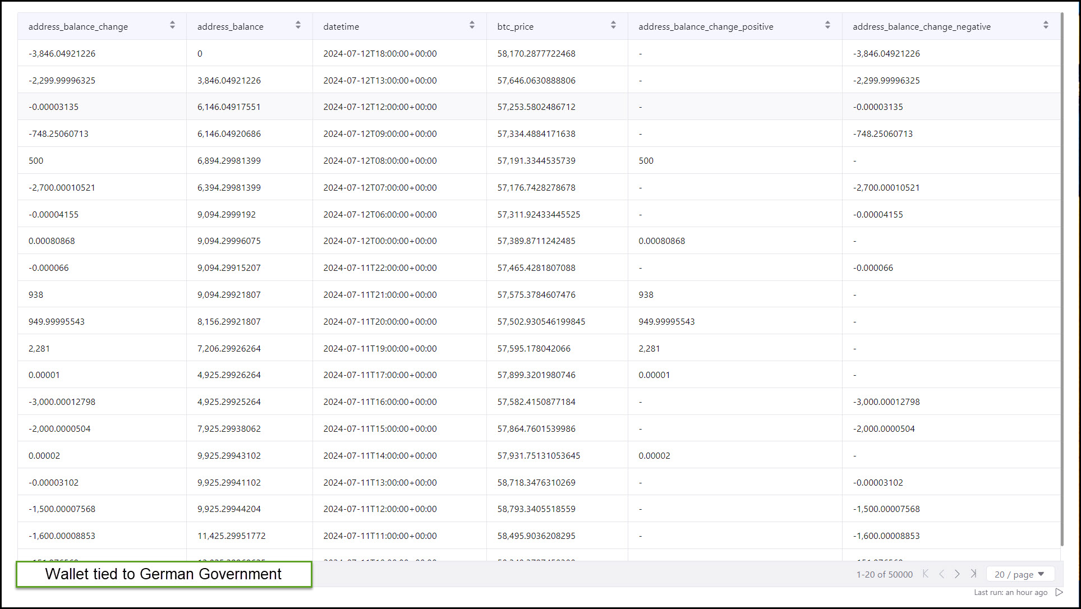Click the datetime column header
The width and height of the screenshot is (1081, 609).
click(341, 26)
